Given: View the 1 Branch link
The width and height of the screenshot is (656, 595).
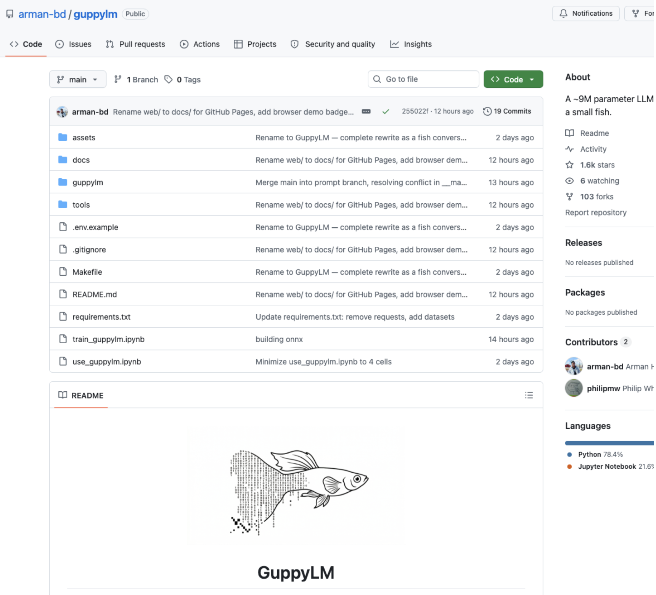Looking at the screenshot, I should tap(136, 79).
